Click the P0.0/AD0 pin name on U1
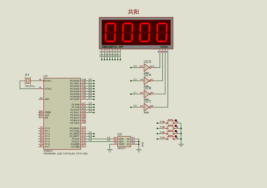Image resolution: width=267 pixels, height=188 pixels. (x=75, y=81)
